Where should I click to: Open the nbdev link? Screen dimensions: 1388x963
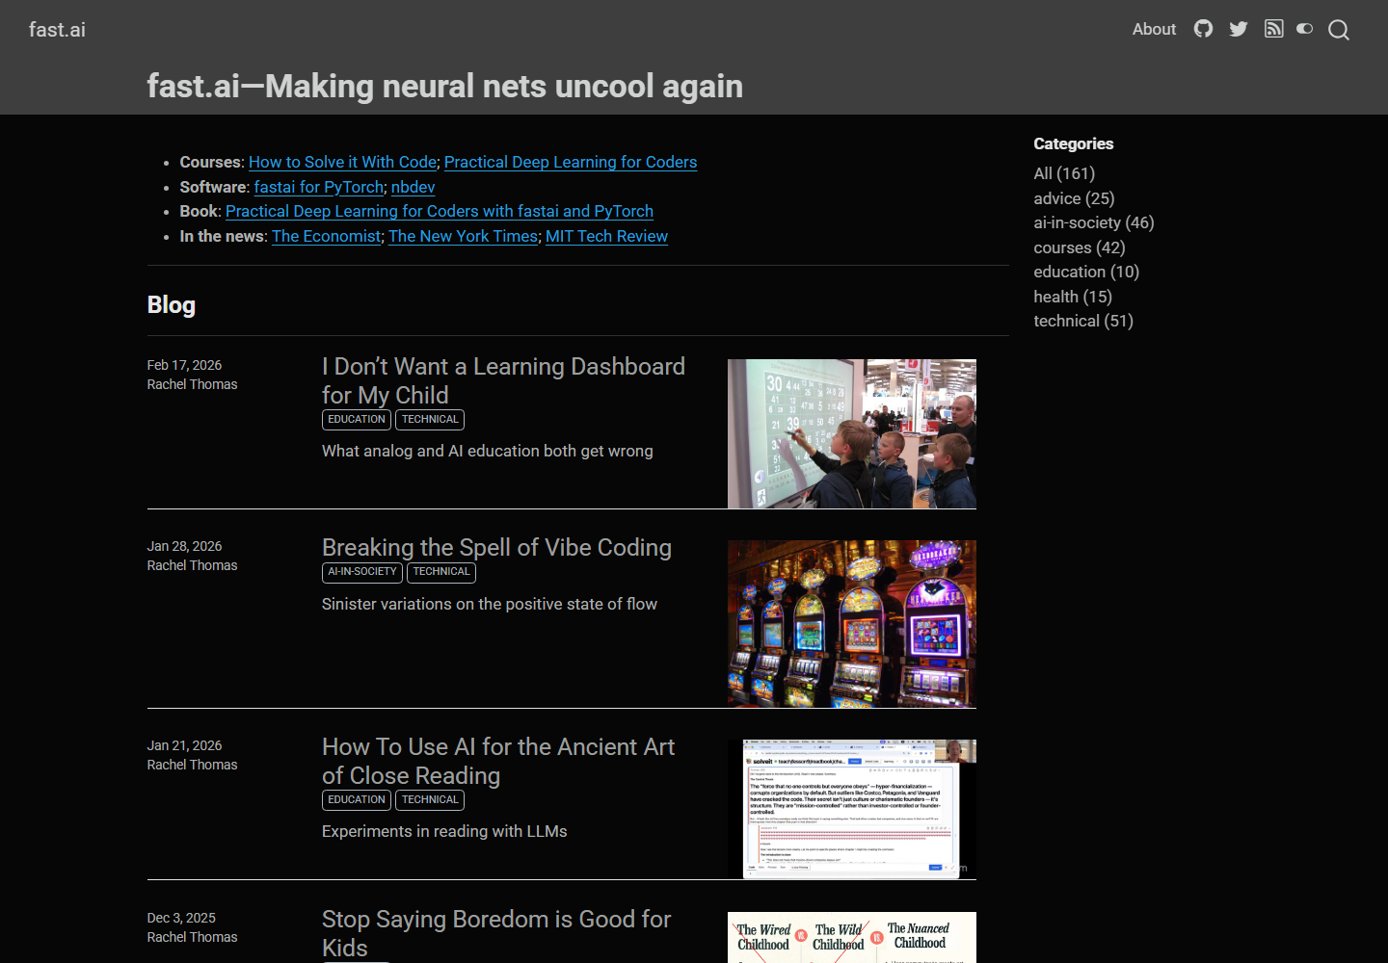pyautogui.click(x=413, y=187)
